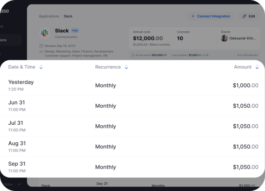Open Connect Integration button
Viewport: 265px width, 191px height.
click(x=210, y=16)
